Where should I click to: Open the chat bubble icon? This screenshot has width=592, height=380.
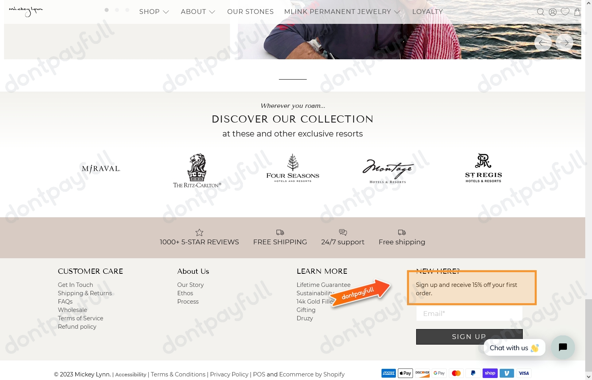click(x=563, y=347)
